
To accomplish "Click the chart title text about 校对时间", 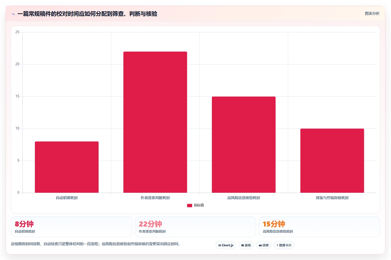I will tap(87, 14).
